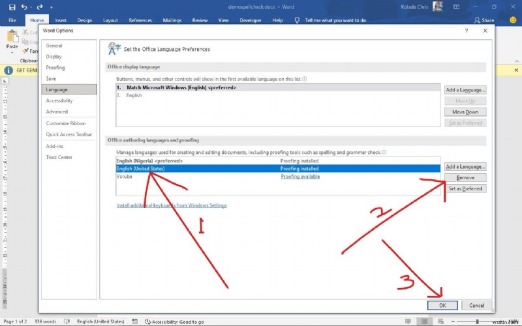Click Add a Language for display languages
This screenshot has height=326, width=522.
pyautogui.click(x=465, y=90)
